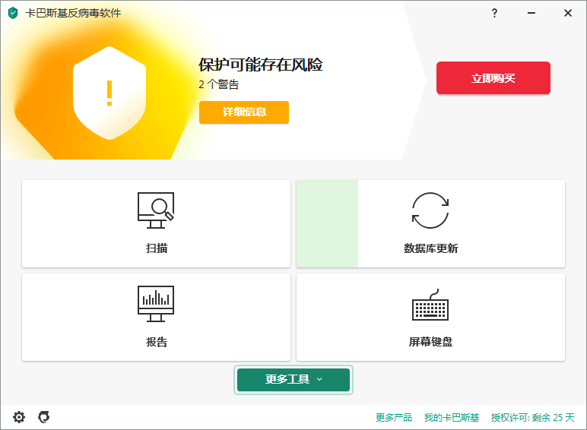Open settings via the gear icon
Viewport: 587px width, 430px height.
[x=19, y=417]
